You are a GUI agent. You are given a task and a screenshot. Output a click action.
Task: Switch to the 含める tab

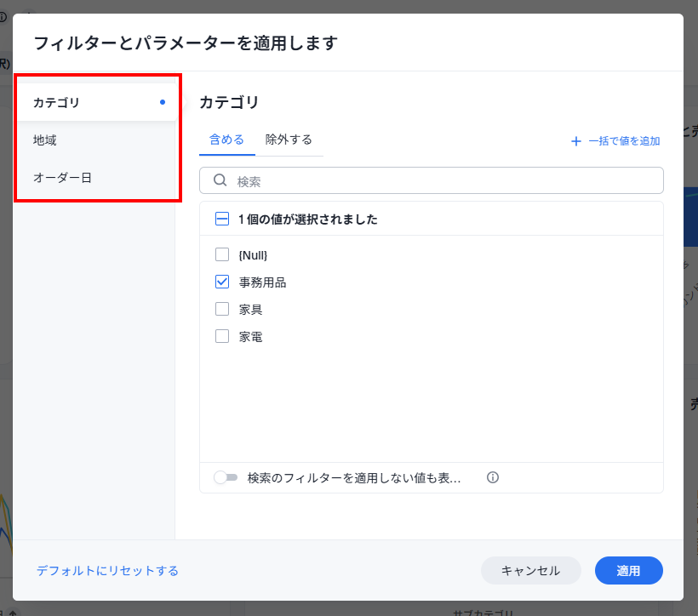(226, 140)
